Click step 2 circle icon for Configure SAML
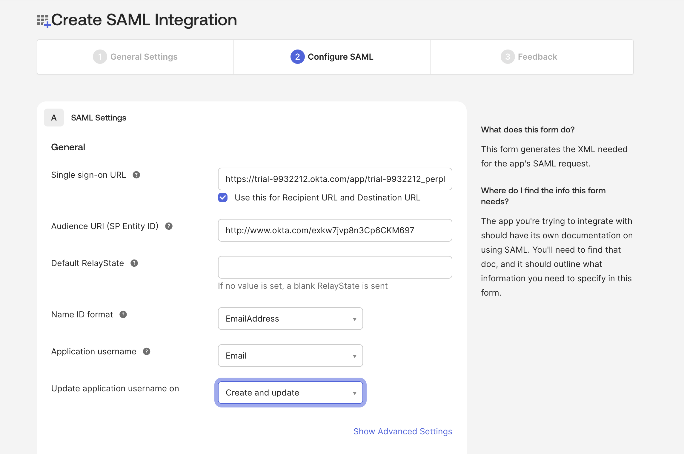 click(x=297, y=57)
